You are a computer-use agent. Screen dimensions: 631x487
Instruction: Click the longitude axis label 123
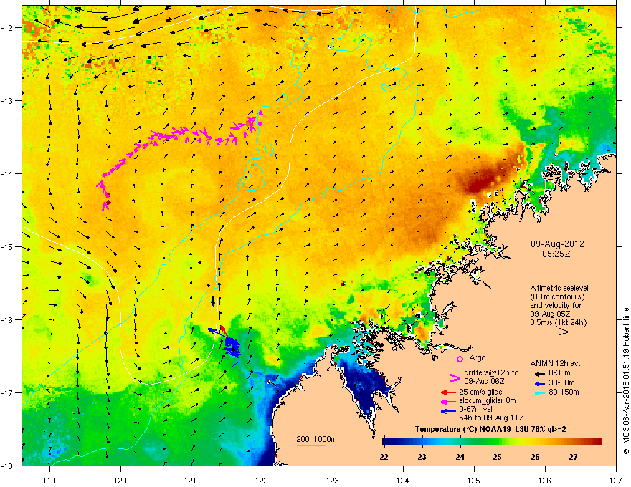[333, 481]
